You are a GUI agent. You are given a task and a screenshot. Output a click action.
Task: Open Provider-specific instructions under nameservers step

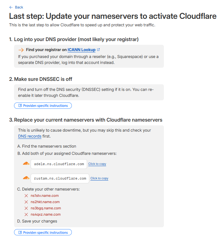[45, 233]
